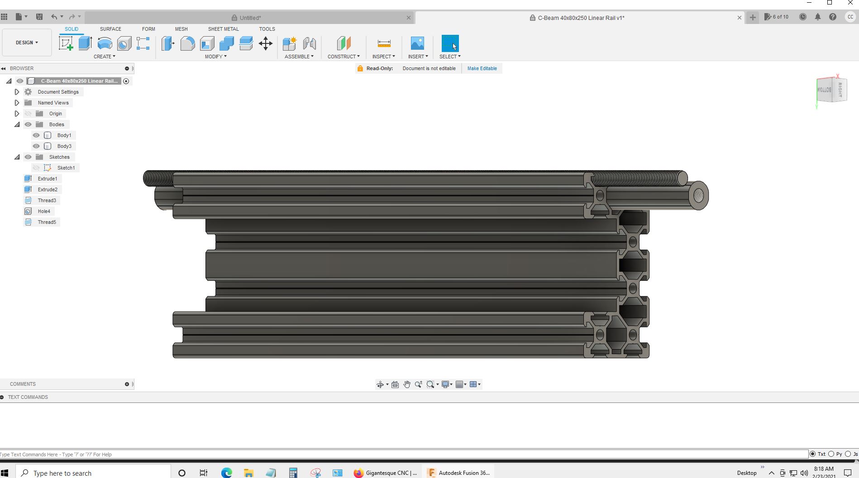The image size is (859, 478).
Task: Select Extrude1 in the browser
Action: click(x=48, y=179)
